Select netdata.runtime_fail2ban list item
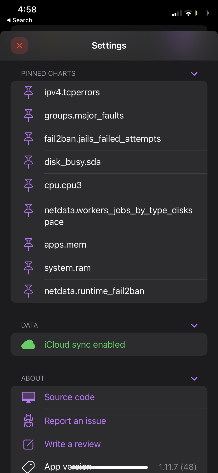Screen dimensions: 218x473 (109, 291)
